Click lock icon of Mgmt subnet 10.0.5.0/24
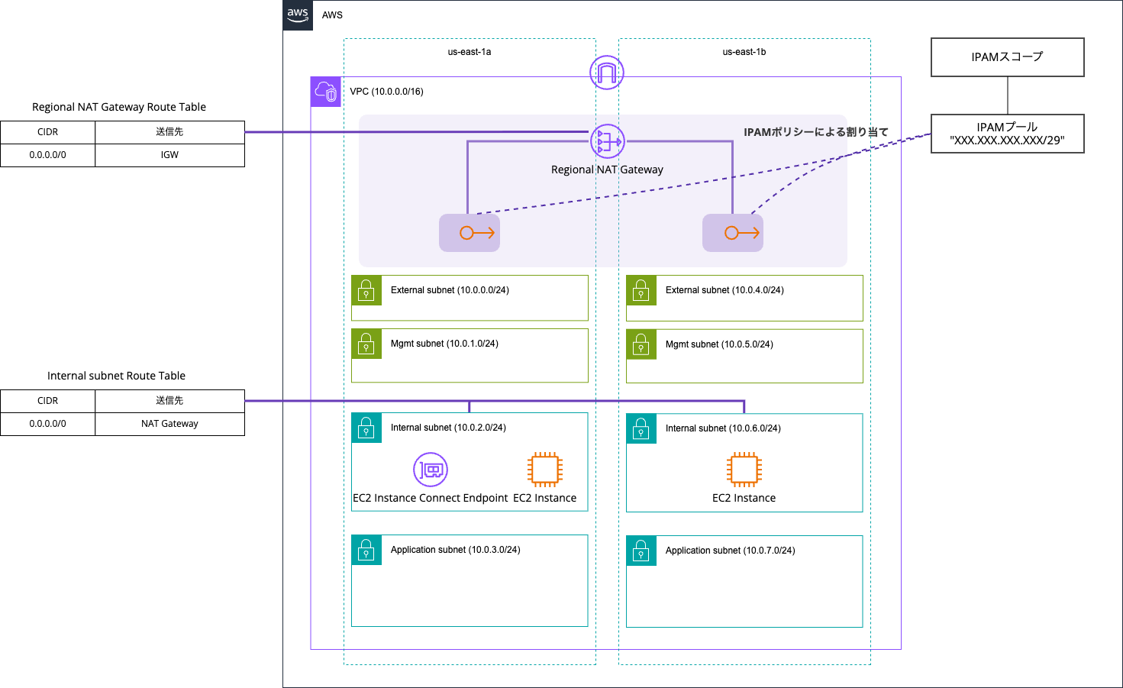 (641, 344)
